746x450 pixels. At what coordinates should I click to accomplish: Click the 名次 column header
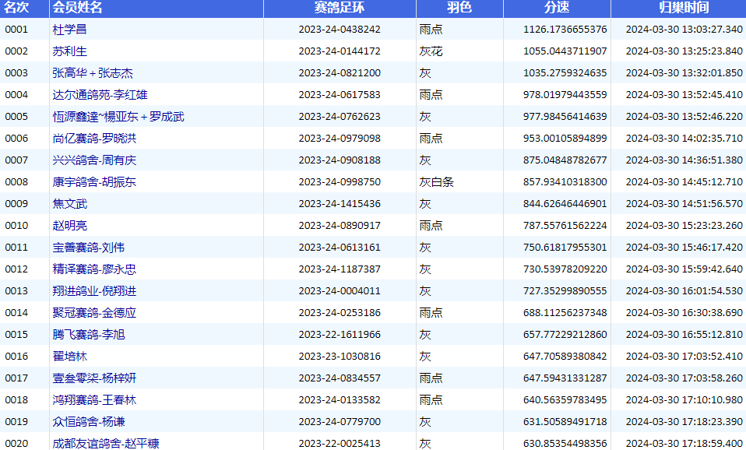pos(17,8)
